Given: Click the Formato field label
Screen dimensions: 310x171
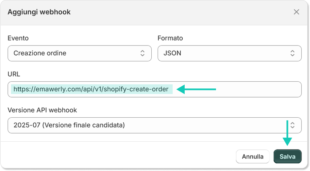Looking at the screenshot, I should (x=170, y=38).
